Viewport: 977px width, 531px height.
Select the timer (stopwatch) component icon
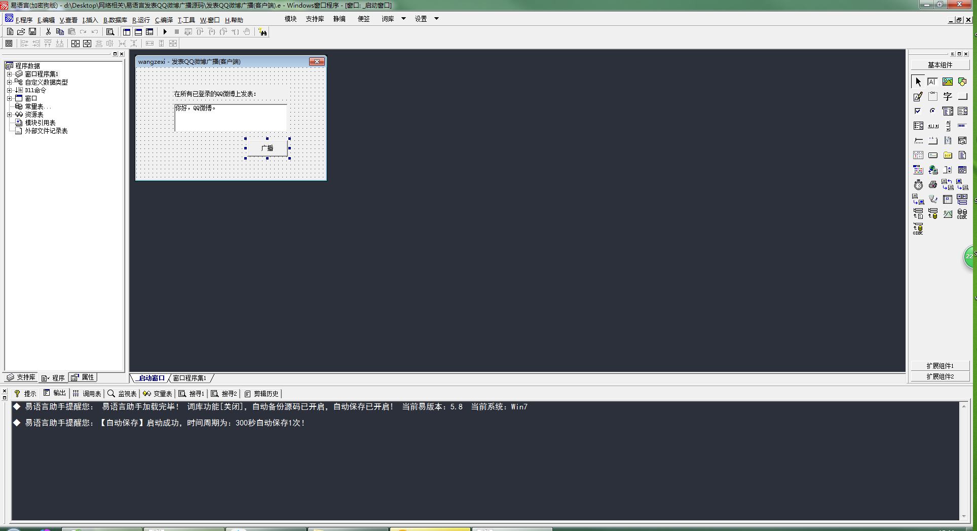pyautogui.click(x=918, y=185)
